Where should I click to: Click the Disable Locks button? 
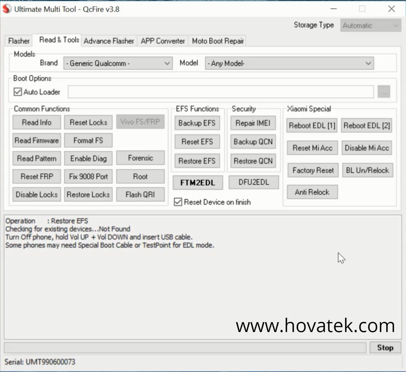37,195
